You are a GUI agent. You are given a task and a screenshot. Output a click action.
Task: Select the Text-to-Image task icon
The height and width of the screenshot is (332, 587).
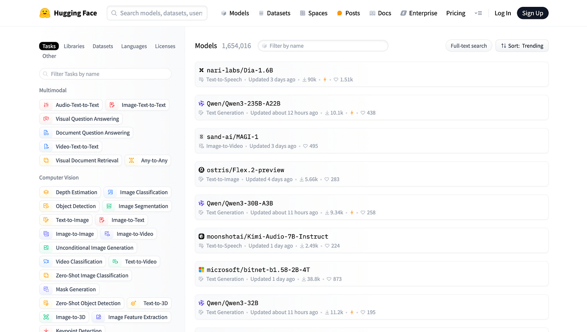pyautogui.click(x=46, y=220)
